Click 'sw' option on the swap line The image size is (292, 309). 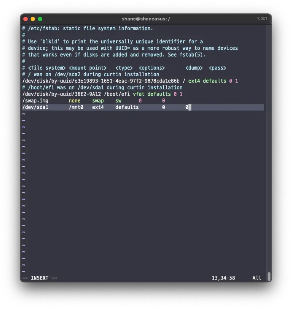118,101
